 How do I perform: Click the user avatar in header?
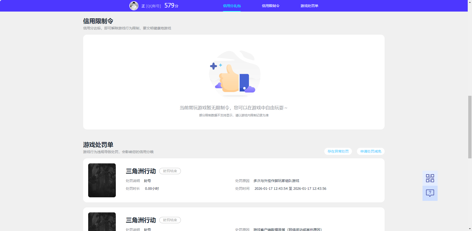(x=134, y=6)
